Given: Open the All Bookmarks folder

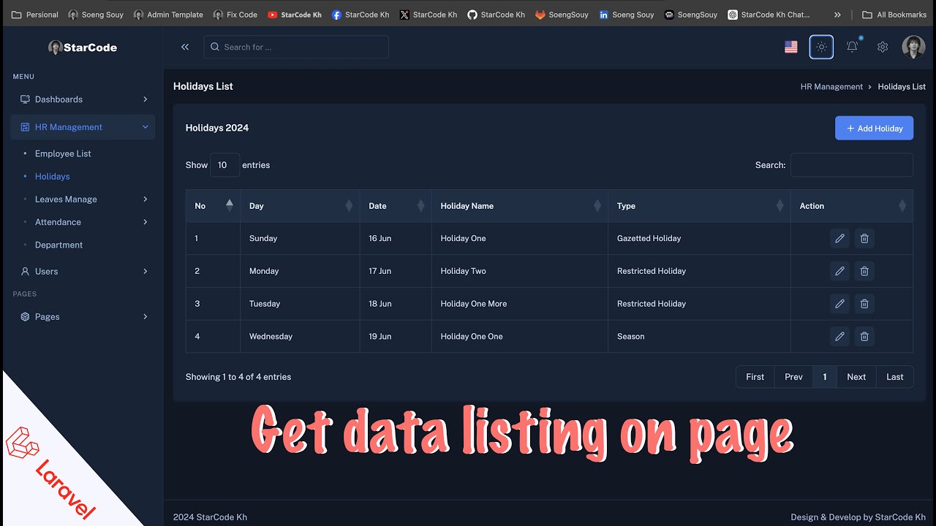Looking at the screenshot, I should [x=894, y=15].
